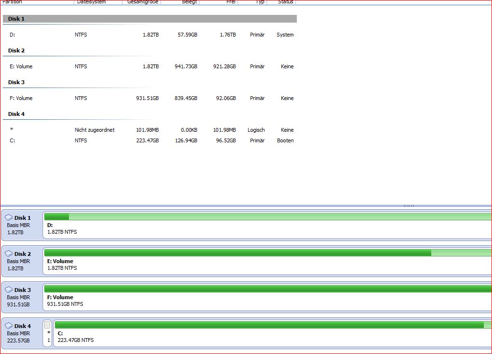Click the Disk 4 drive icon in disk map
This screenshot has width=492, height=354.
point(9,326)
